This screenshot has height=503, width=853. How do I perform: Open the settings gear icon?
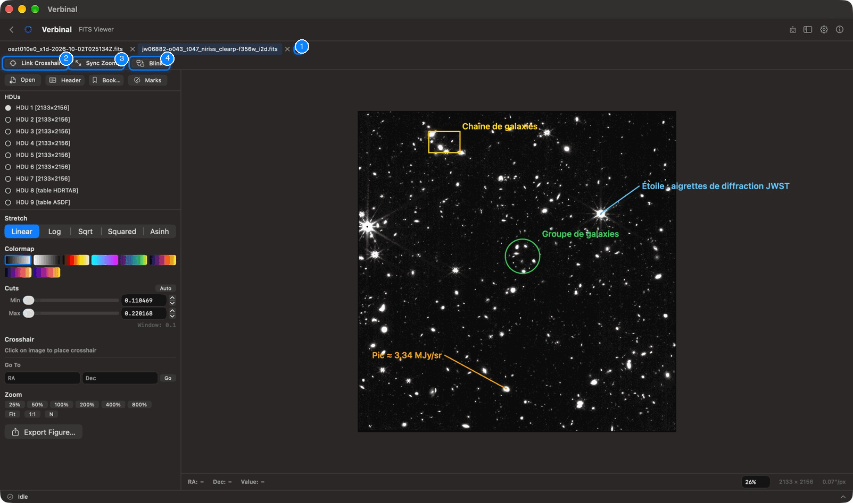click(x=824, y=30)
